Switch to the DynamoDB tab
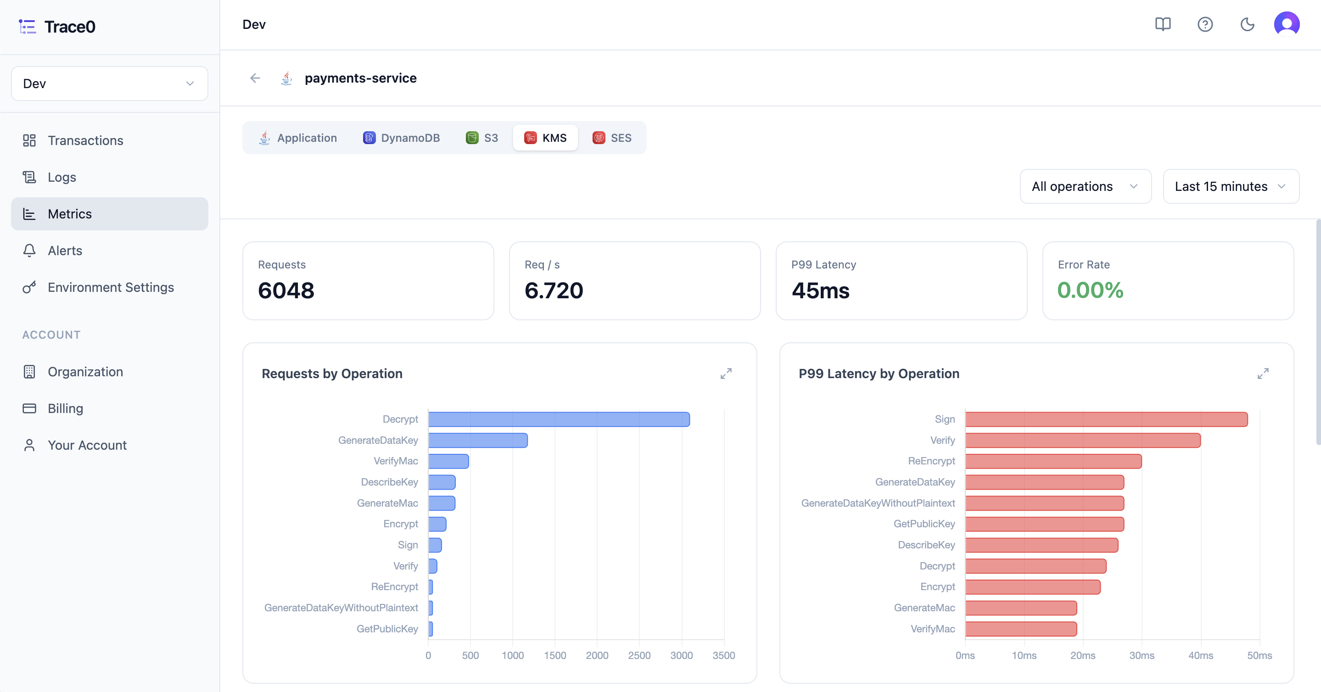1321x692 pixels. pyautogui.click(x=402, y=138)
